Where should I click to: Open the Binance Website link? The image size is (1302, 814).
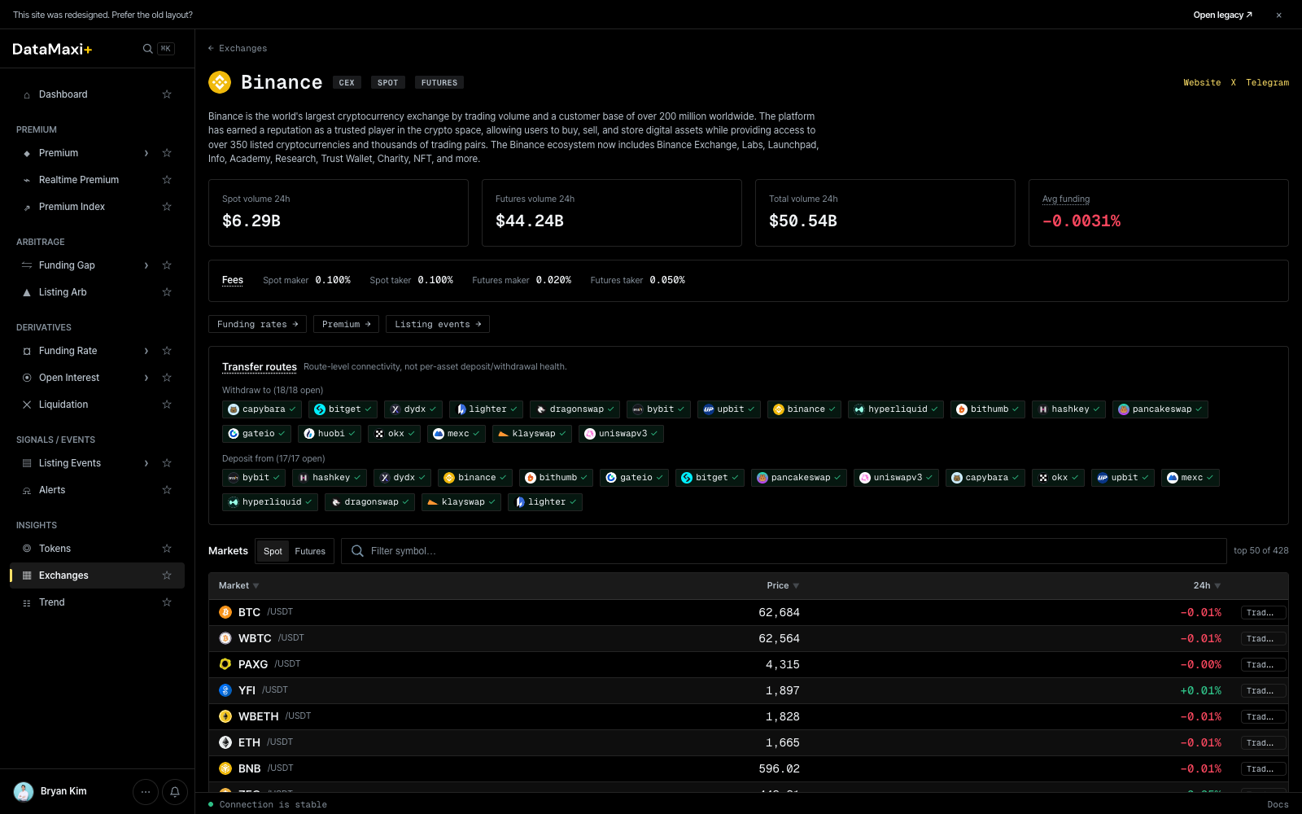[1202, 82]
